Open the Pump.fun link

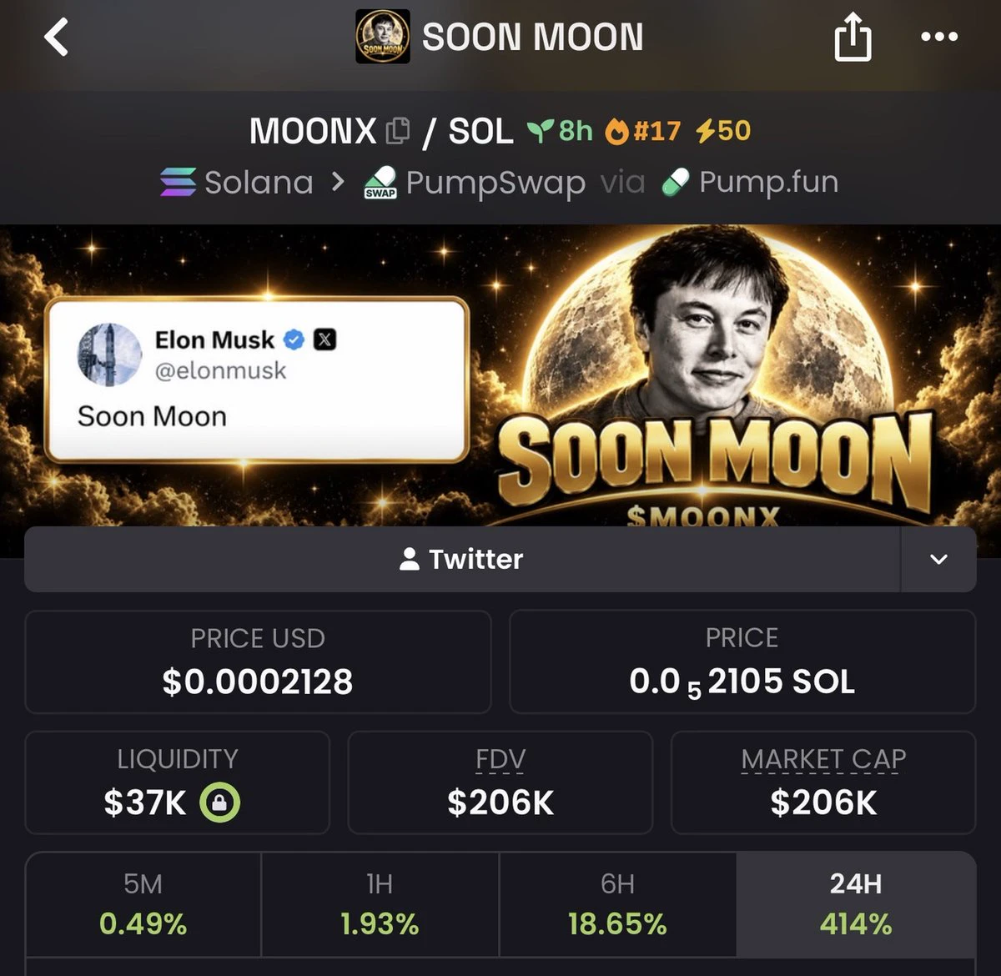750,182
